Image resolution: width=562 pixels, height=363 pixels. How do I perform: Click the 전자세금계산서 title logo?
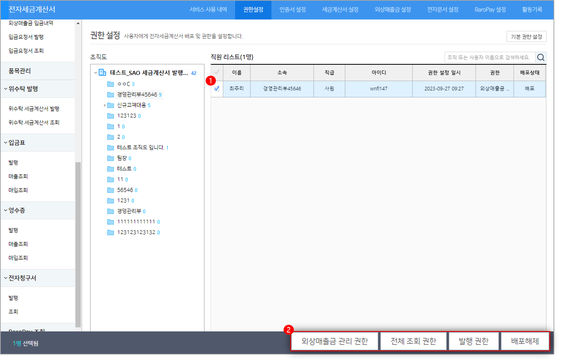point(32,10)
